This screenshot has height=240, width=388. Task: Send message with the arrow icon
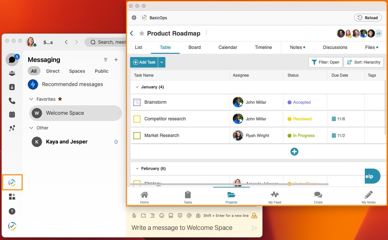click(254, 228)
